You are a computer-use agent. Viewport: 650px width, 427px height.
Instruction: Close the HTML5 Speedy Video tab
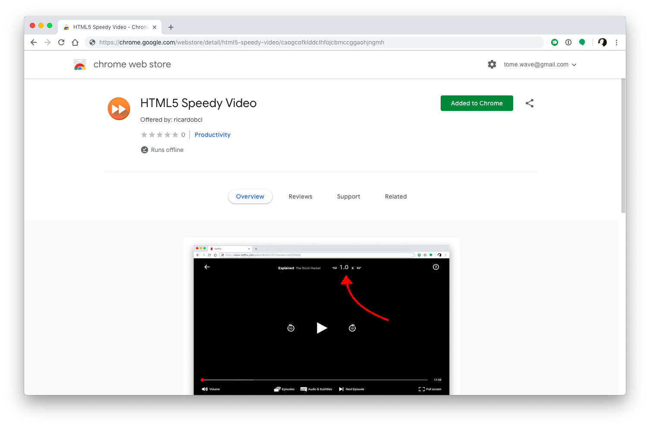click(155, 27)
